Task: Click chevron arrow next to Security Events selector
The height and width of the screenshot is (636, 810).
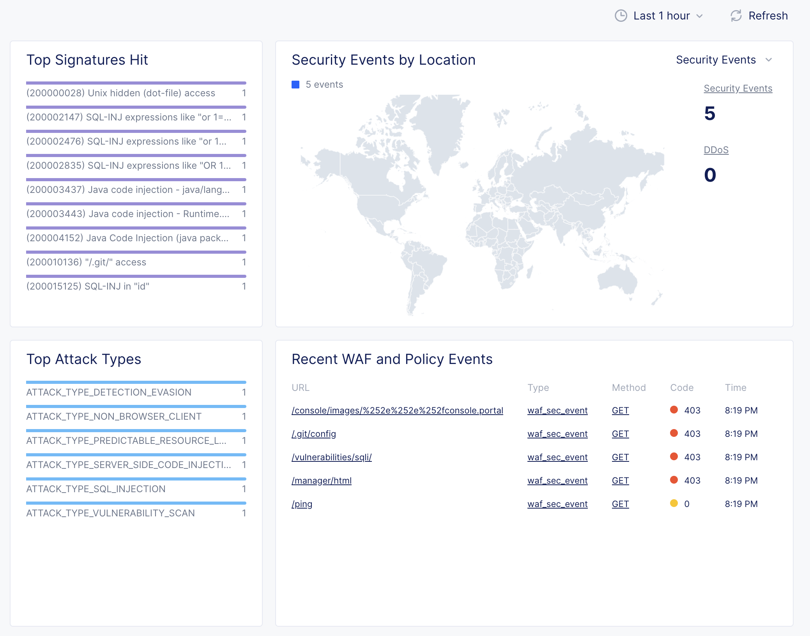Action: pos(769,60)
